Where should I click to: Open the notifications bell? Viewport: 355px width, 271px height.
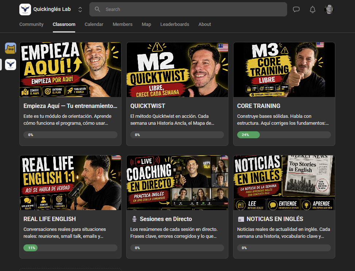(x=312, y=9)
